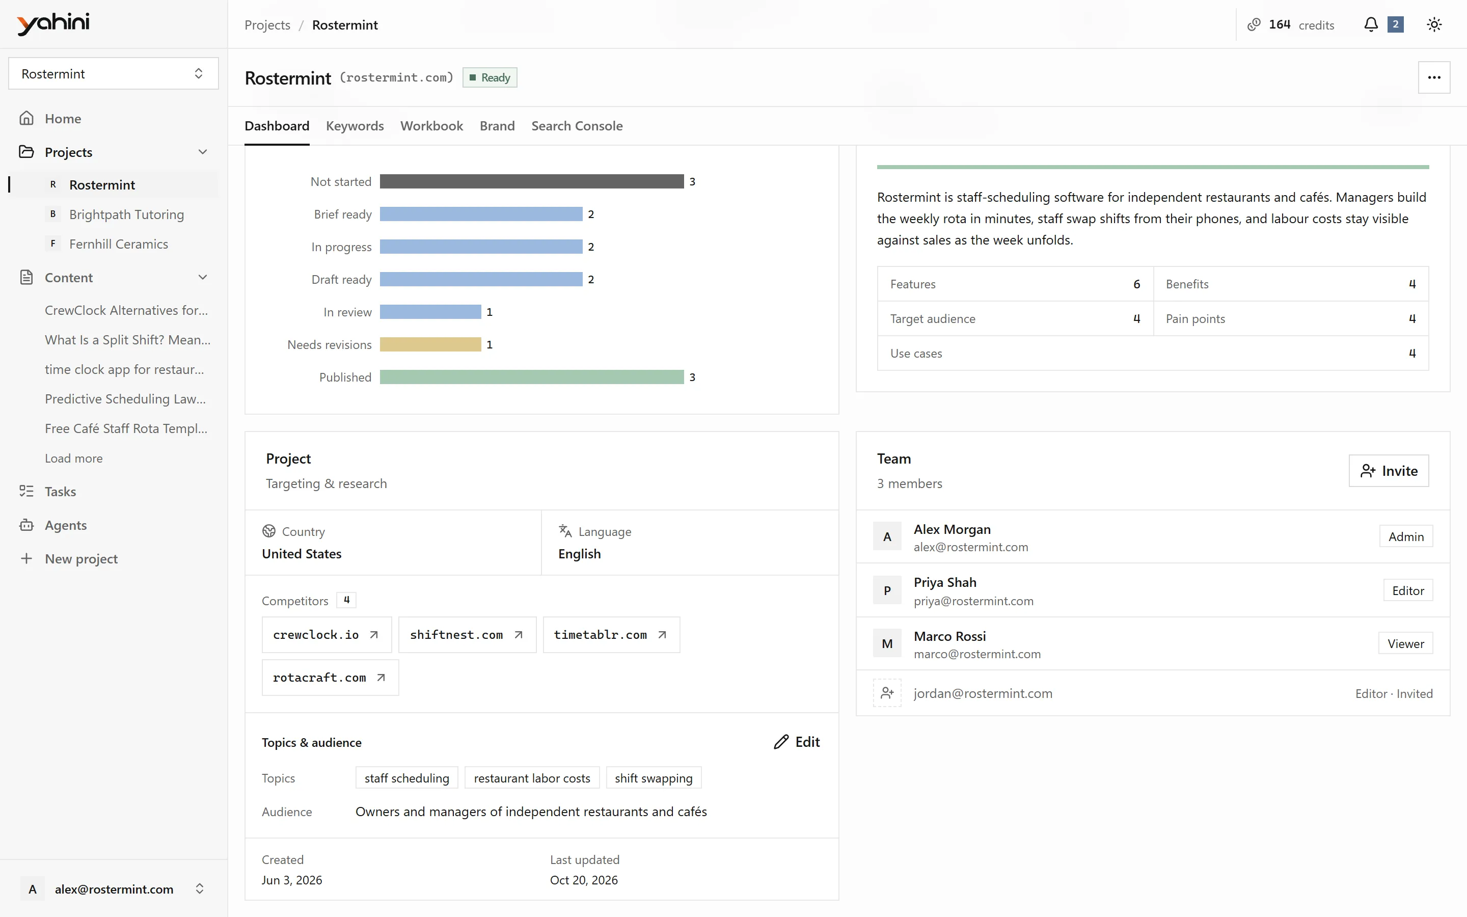The width and height of the screenshot is (1467, 917).
Task: Collapse the Content section chevron
Action: pyautogui.click(x=203, y=277)
